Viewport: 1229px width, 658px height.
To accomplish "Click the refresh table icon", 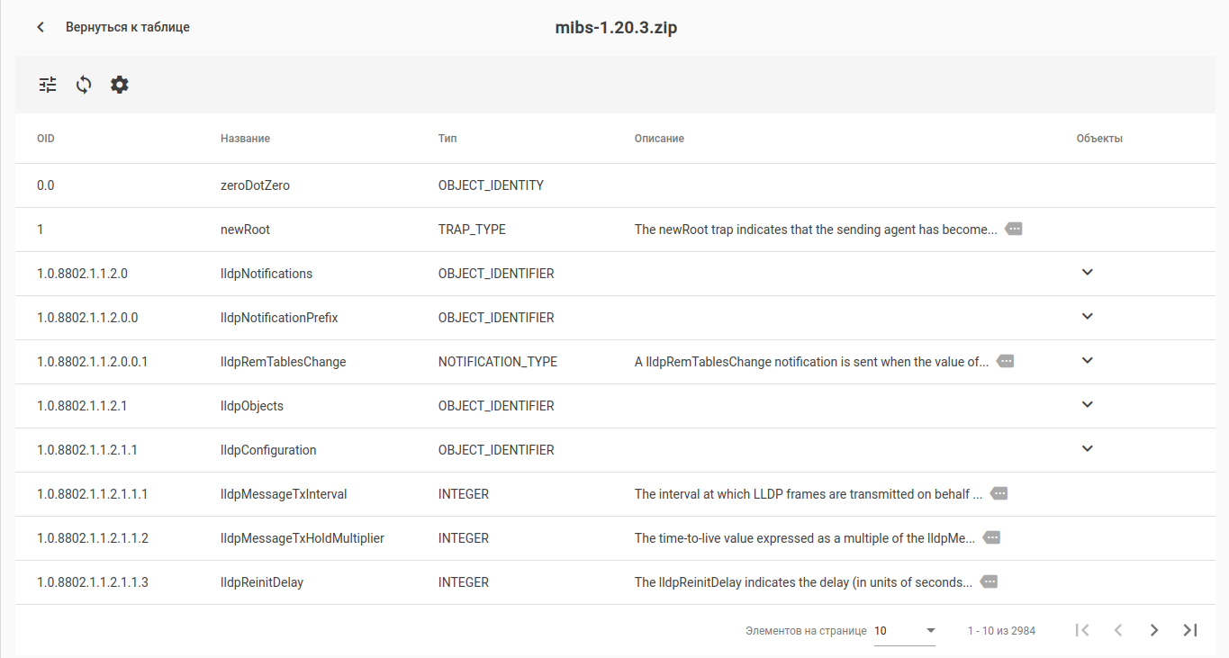I will pyautogui.click(x=84, y=85).
